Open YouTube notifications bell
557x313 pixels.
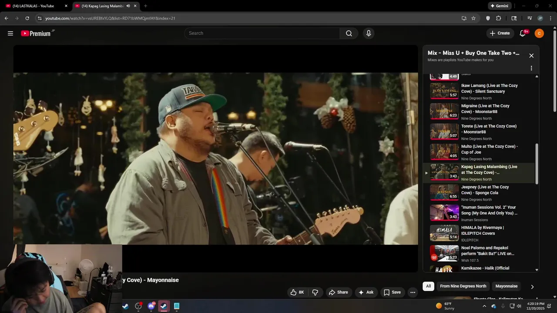[523, 33]
